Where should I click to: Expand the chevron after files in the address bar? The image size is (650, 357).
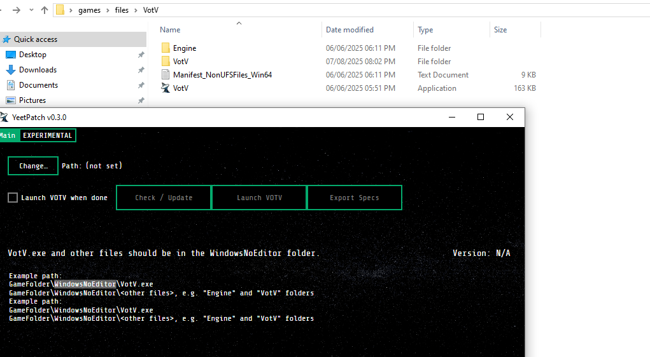click(x=136, y=10)
